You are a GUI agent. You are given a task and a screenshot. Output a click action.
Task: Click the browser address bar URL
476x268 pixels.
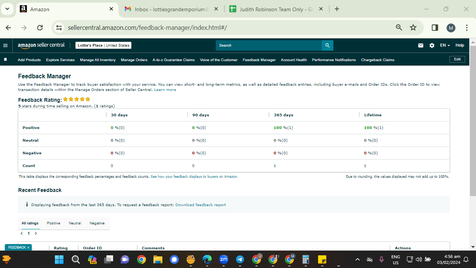[147, 28]
